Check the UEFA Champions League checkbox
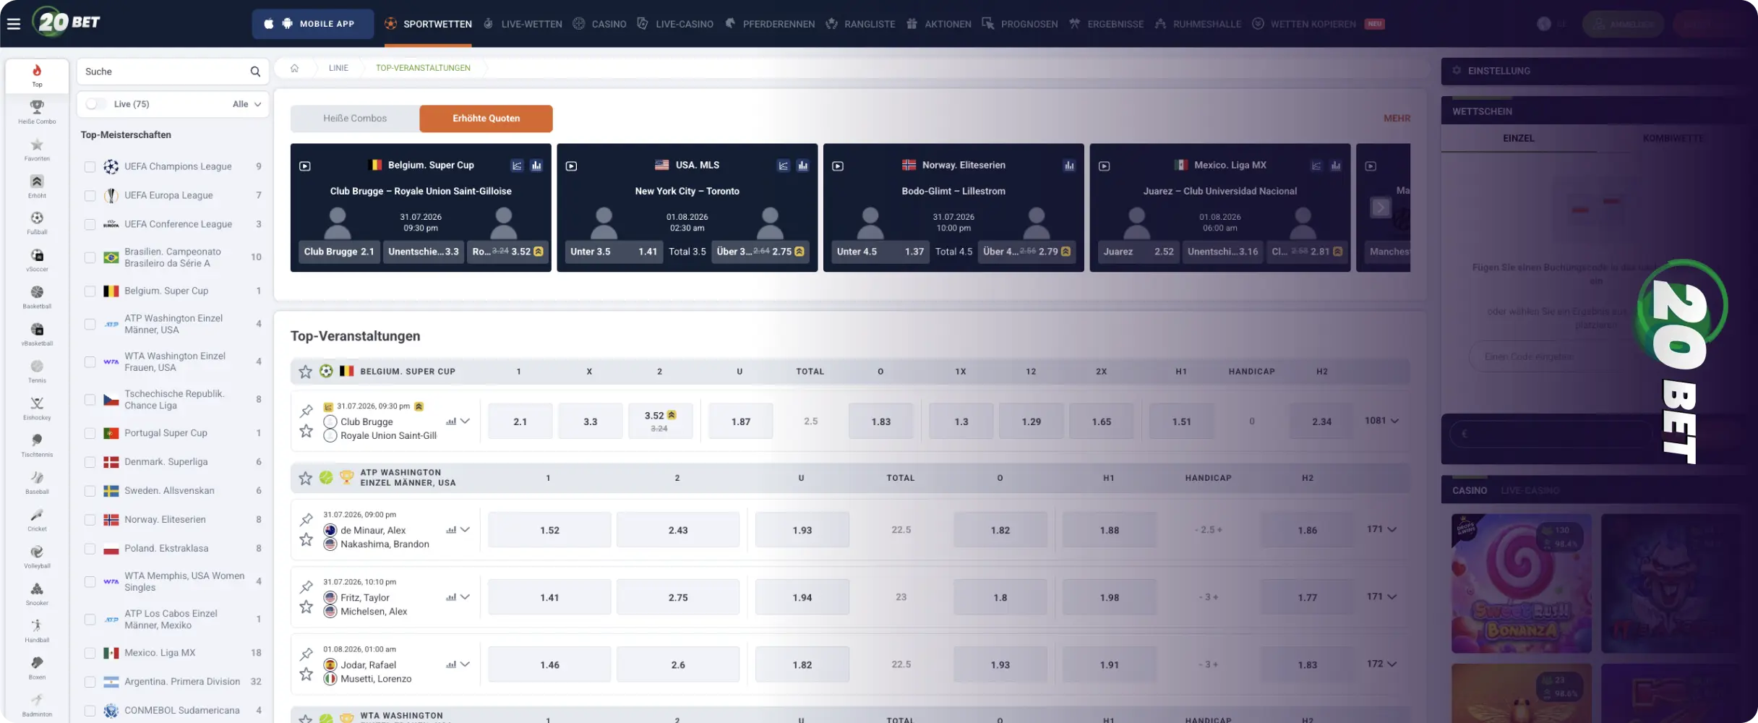The height and width of the screenshot is (723, 1758). (90, 167)
